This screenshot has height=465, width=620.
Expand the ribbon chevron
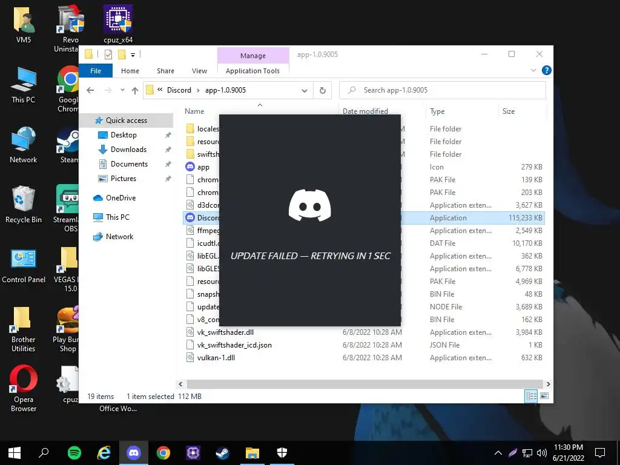pyautogui.click(x=533, y=70)
